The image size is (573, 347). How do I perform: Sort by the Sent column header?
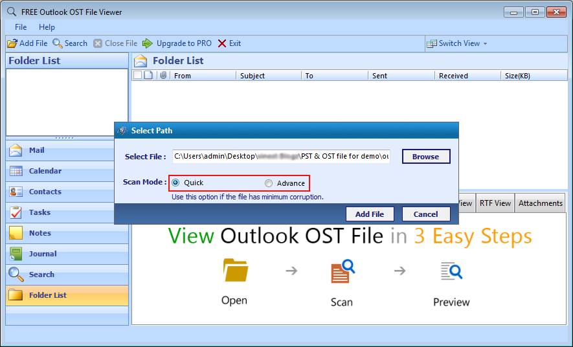tap(401, 76)
